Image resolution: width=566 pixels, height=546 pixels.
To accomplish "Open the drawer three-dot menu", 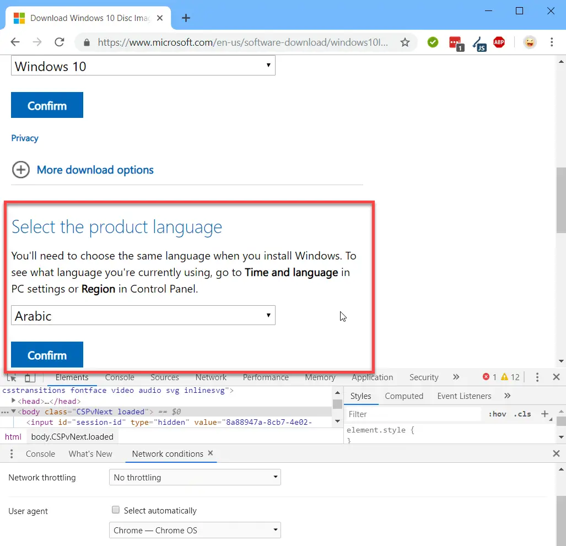I will tap(12, 453).
